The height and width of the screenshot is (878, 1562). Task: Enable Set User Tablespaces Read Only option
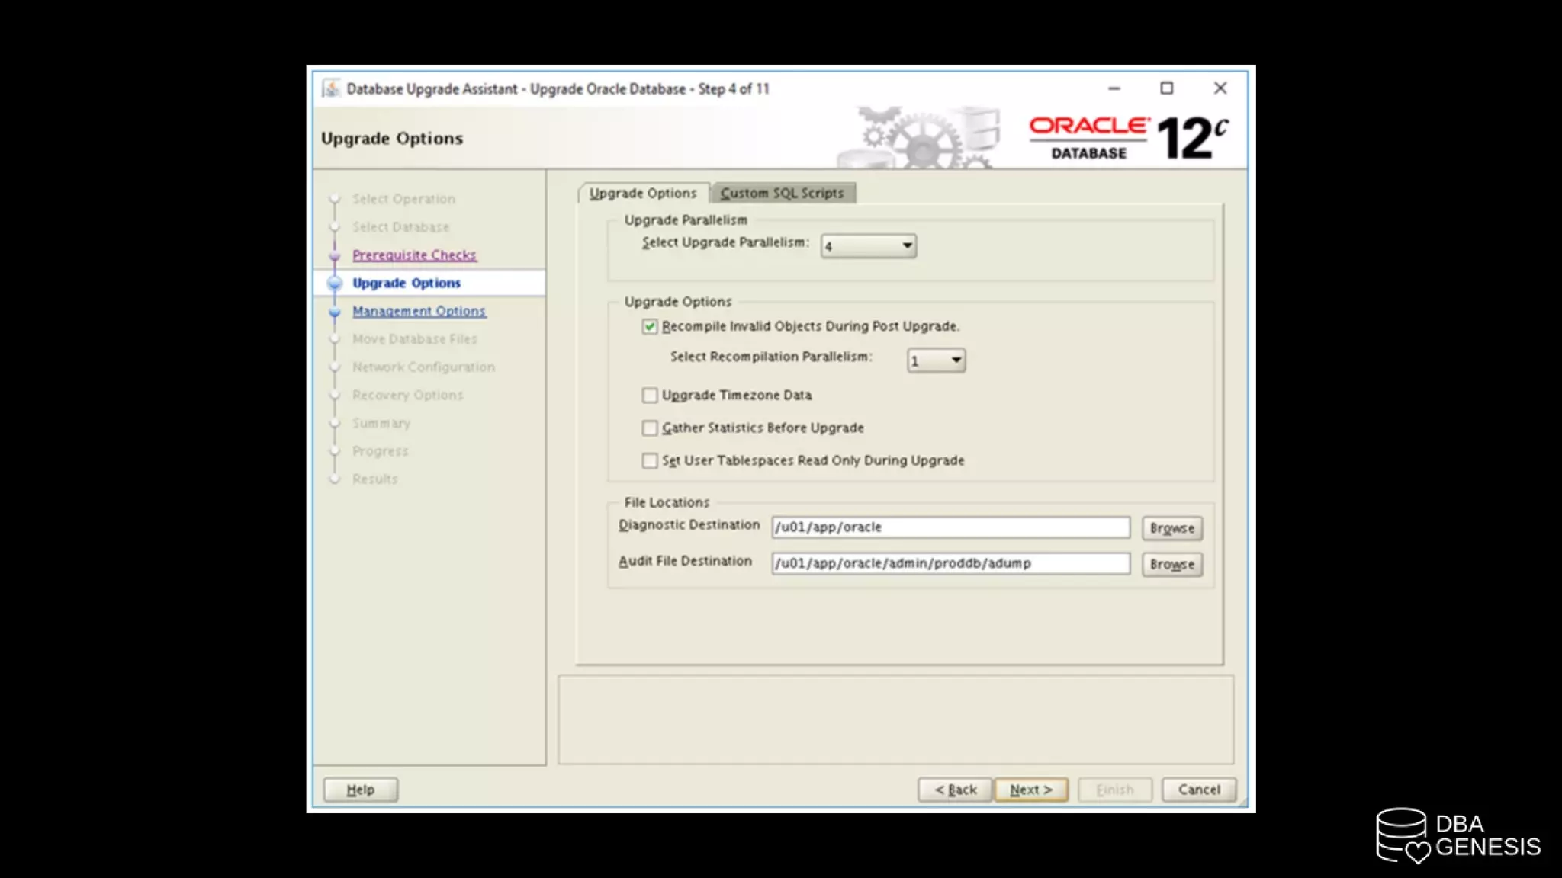click(x=650, y=460)
